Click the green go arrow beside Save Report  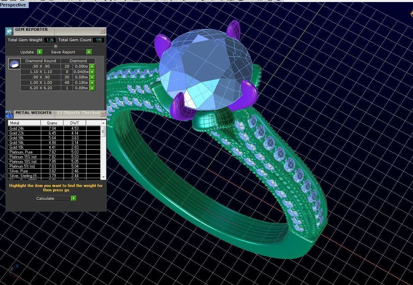(x=89, y=52)
